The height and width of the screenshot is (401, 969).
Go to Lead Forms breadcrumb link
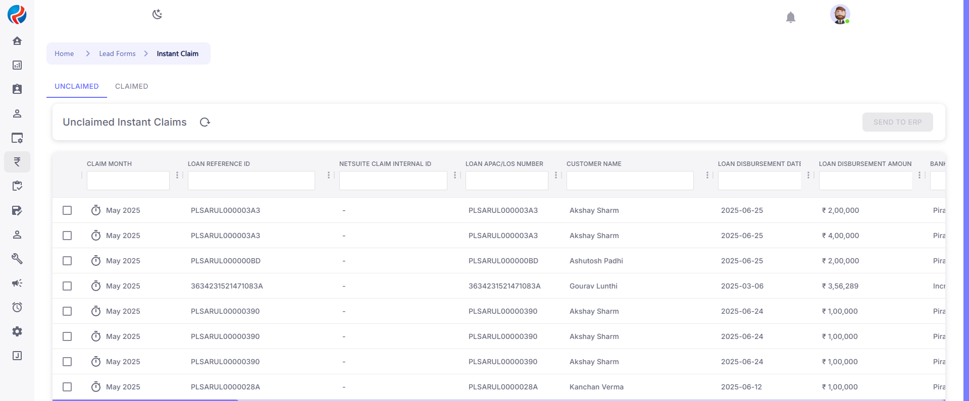click(117, 53)
